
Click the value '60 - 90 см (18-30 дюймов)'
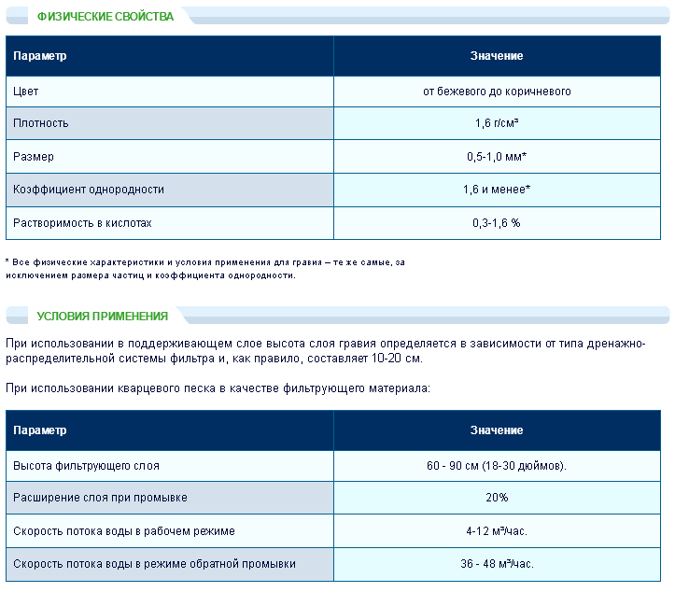tap(497, 465)
